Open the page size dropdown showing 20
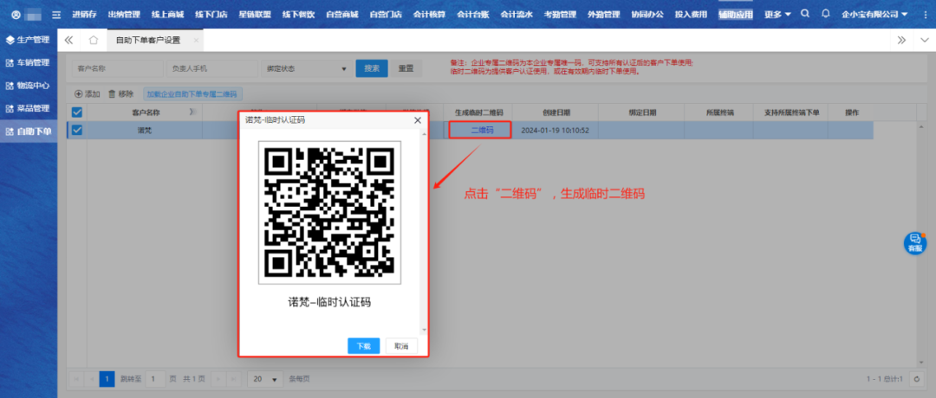Screen dimensions: 936x398 (265, 379)
